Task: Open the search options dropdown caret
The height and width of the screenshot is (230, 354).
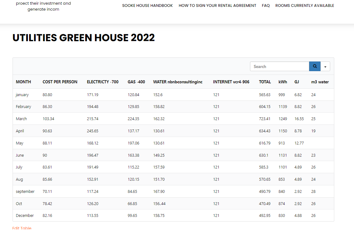Action: (x=325, y=66)
